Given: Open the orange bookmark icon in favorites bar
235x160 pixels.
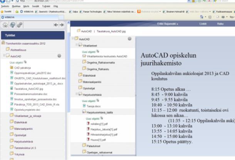Looking at the screenshot, I should (139, 12).
